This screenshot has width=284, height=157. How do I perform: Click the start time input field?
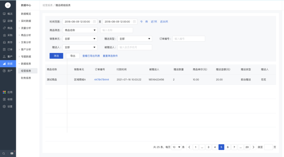pos(80,21)
